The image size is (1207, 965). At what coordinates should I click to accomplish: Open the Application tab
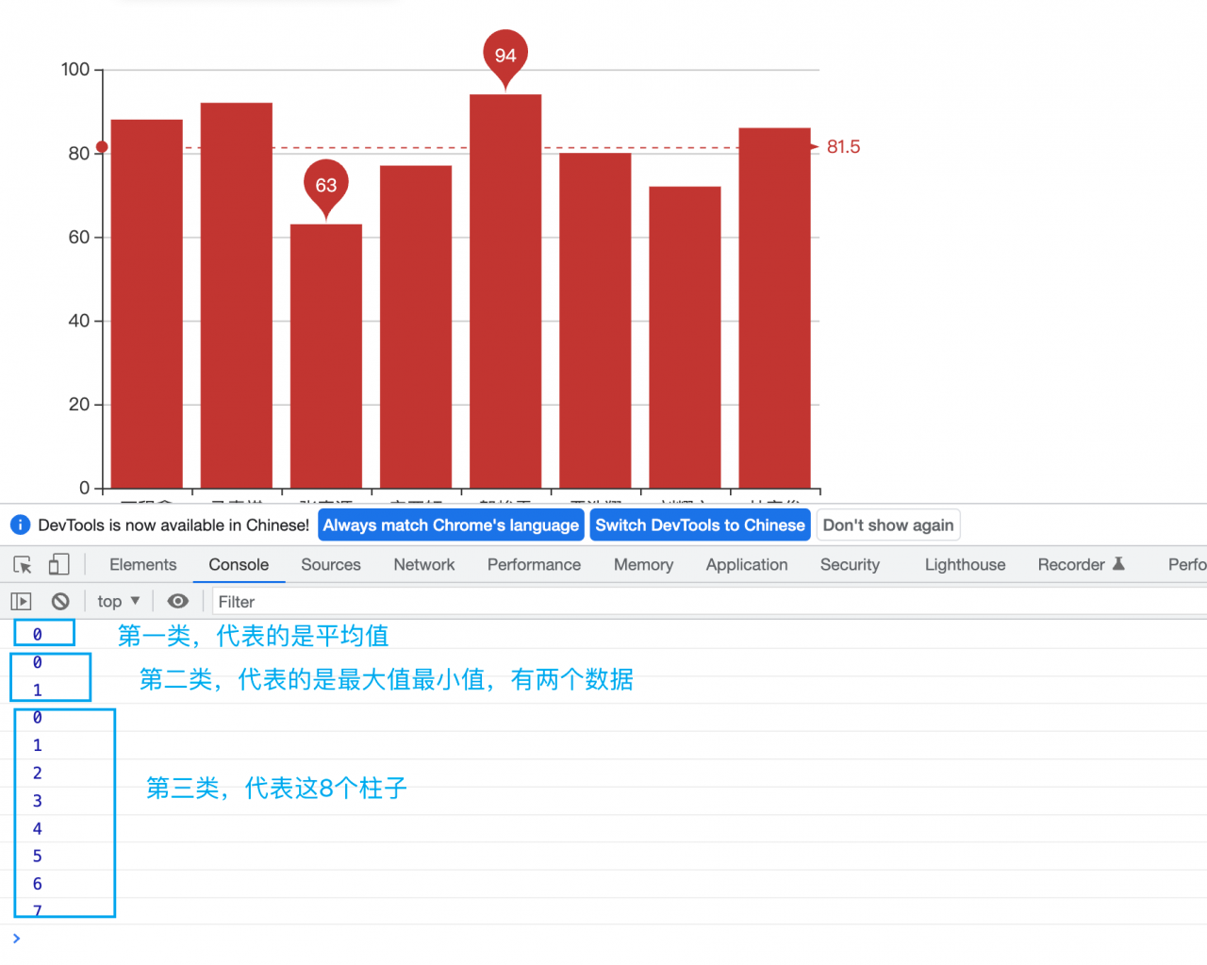pos(747,564)
